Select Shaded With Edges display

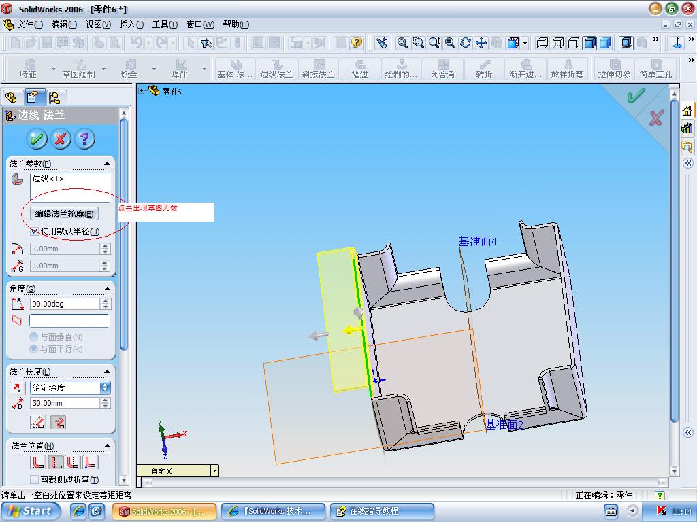pos(589,43)
